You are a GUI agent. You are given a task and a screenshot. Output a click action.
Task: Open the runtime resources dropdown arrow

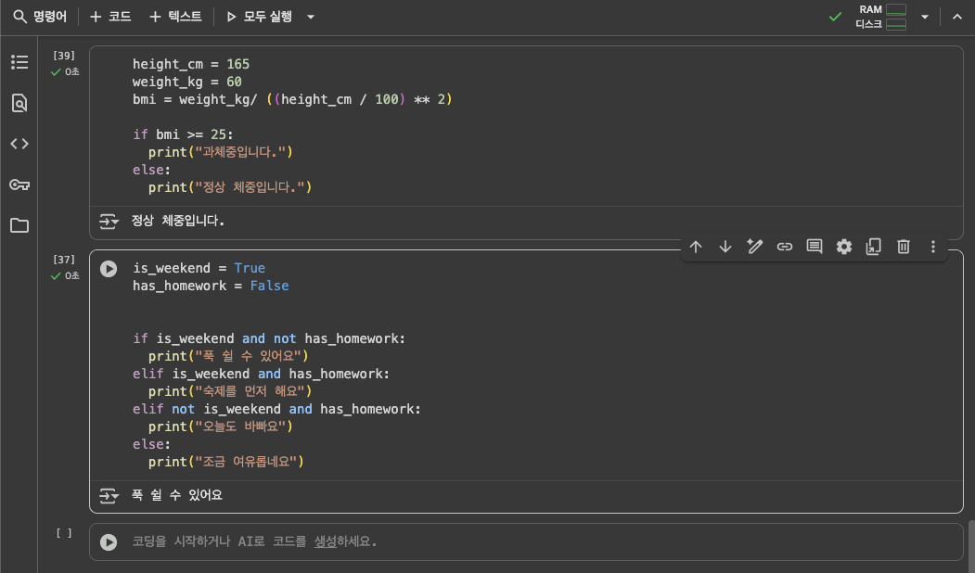pos(925,17)
